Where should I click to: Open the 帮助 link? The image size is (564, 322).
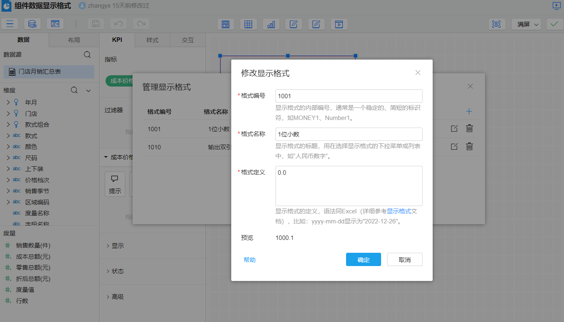point(249,259)
